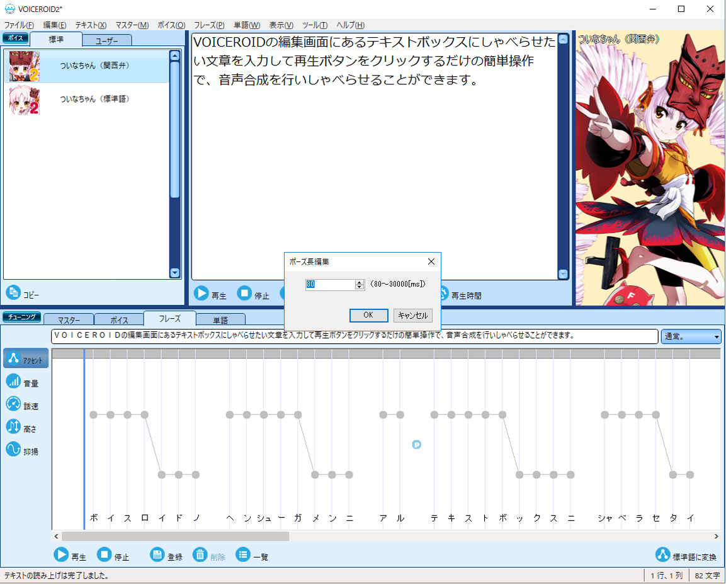726x584 pixels.
Task: Play the text with the editor's 再生 button
Action: point(210,294)
